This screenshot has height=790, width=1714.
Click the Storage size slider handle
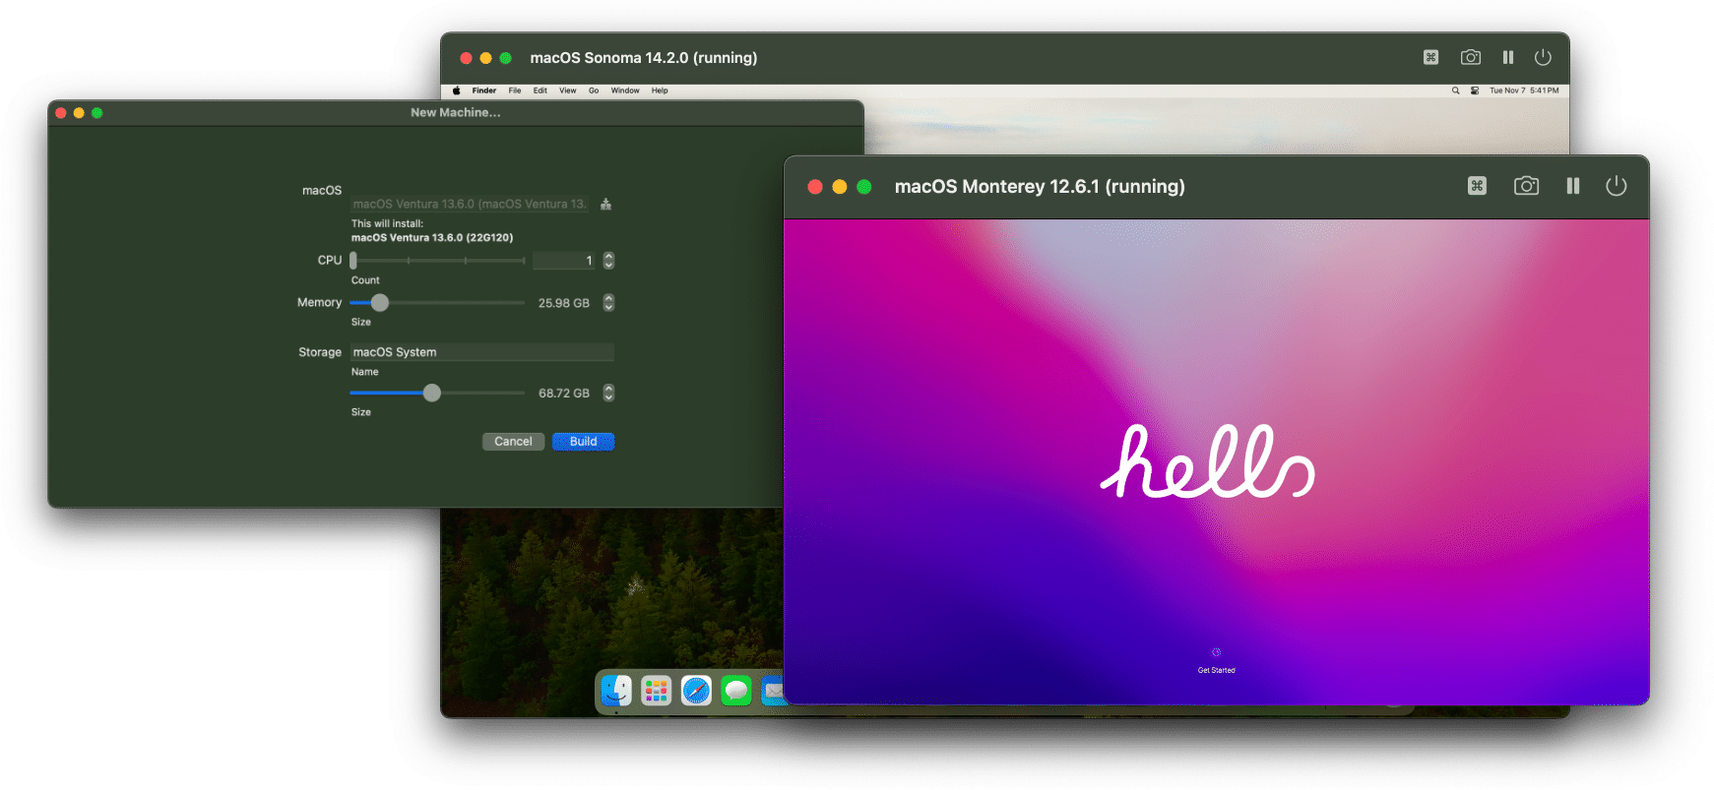coord(432,394)
